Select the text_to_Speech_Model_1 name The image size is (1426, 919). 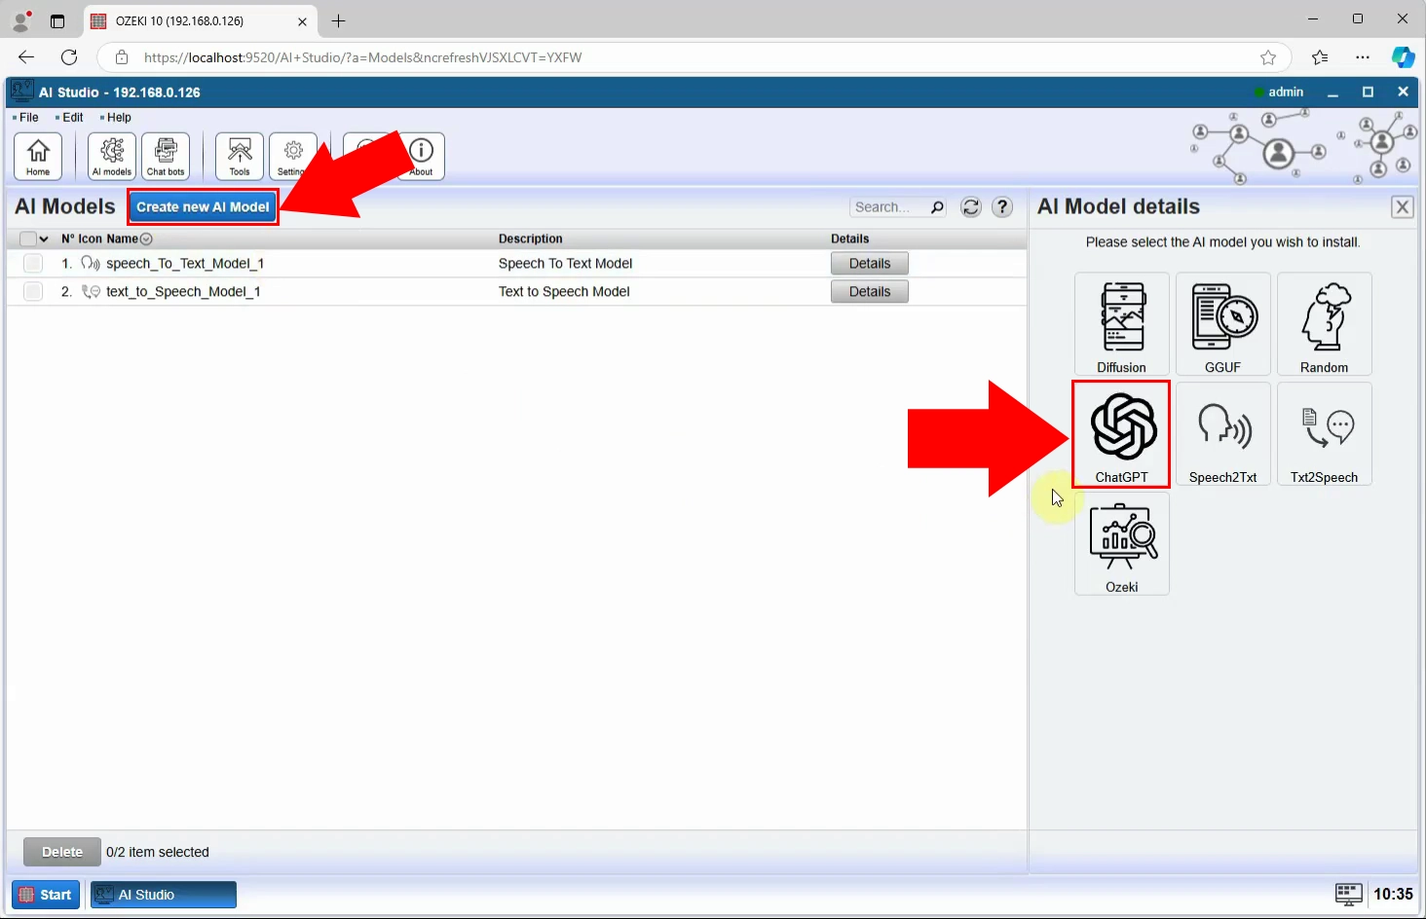click(x=183, y=292)
